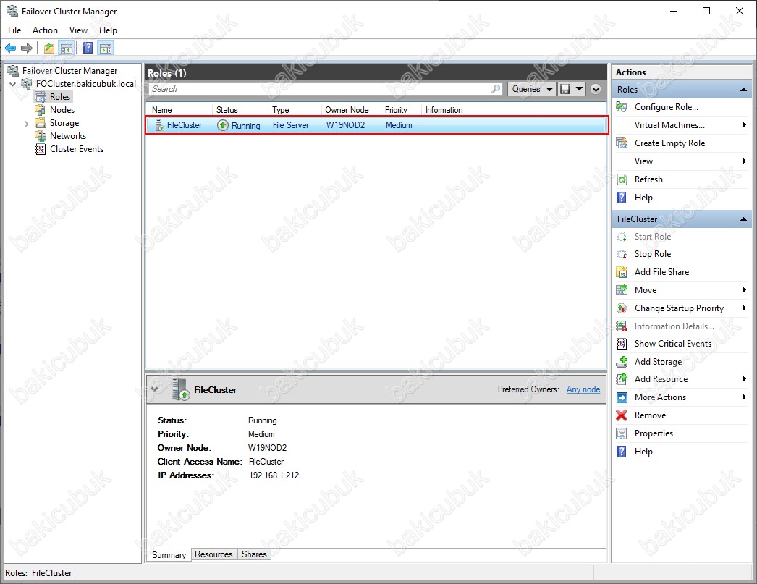Image resolution: width=757 pixels, height=584 pixels.
Task: Click the Show Critical Events icon
Action: click(622, 344)
